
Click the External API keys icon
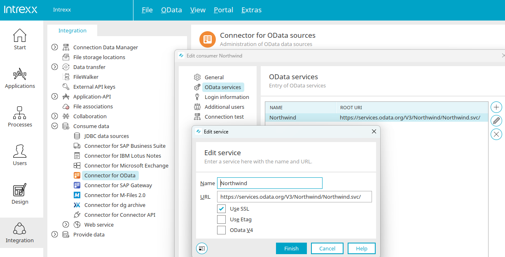(66, 87)
